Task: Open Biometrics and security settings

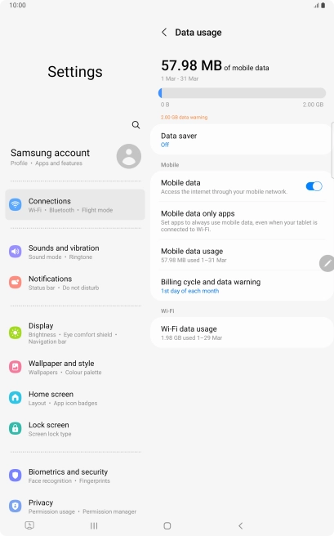Action: tap(75, 476)
